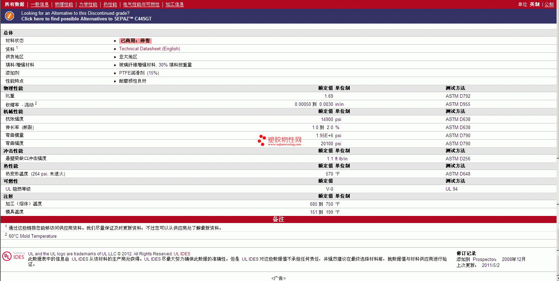Click the red 备注 notes header
The width and height of the screenshot is (559, 281).
click(x=278, y=219)
